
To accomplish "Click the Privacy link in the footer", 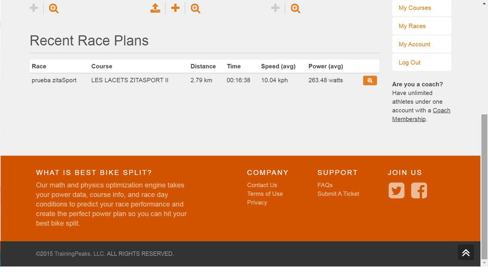I will tap(257, 203).
